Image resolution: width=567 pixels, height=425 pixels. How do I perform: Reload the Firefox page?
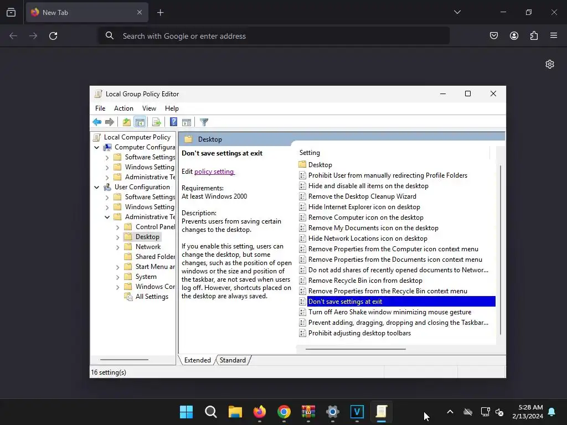pyautogui.click(x=53, y=36)
